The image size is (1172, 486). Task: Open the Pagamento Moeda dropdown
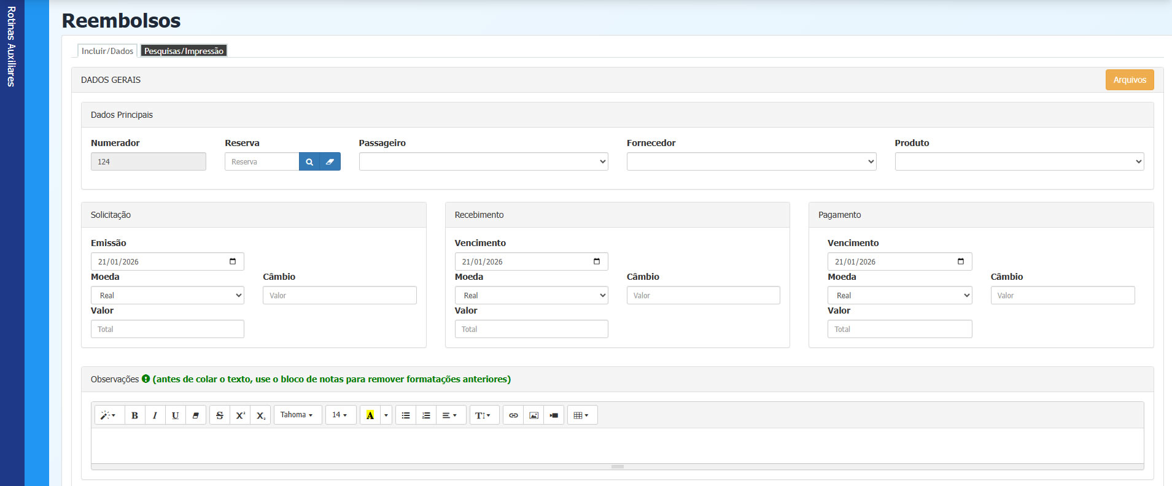900,295
